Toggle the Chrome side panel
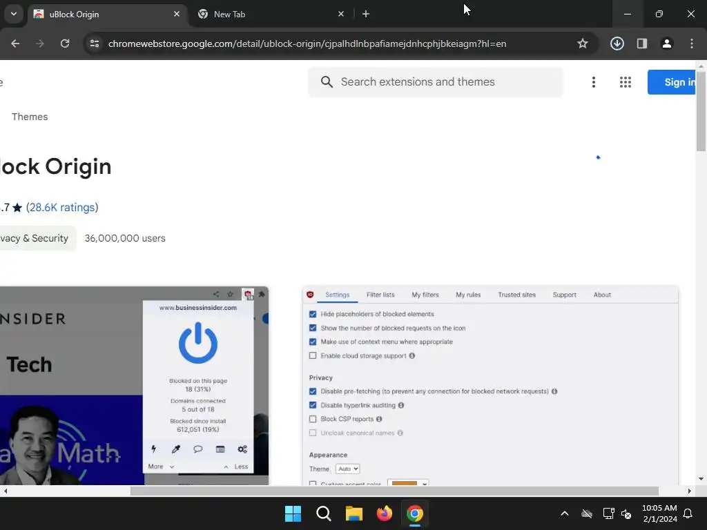Screen dimensions: 707x530 tap(642, 43)
